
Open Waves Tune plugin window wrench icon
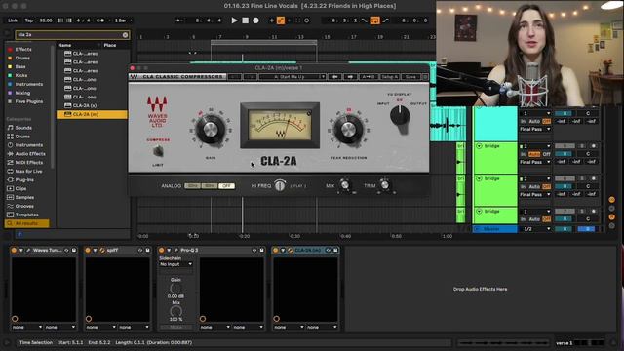click(28, 250)
